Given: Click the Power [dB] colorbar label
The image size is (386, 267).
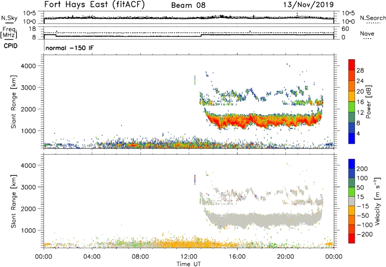Looking at the screenshot, I should 369,102.
